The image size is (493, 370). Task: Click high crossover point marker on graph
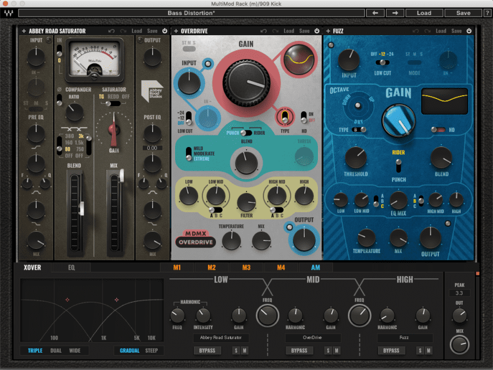(x=117, y=300)
